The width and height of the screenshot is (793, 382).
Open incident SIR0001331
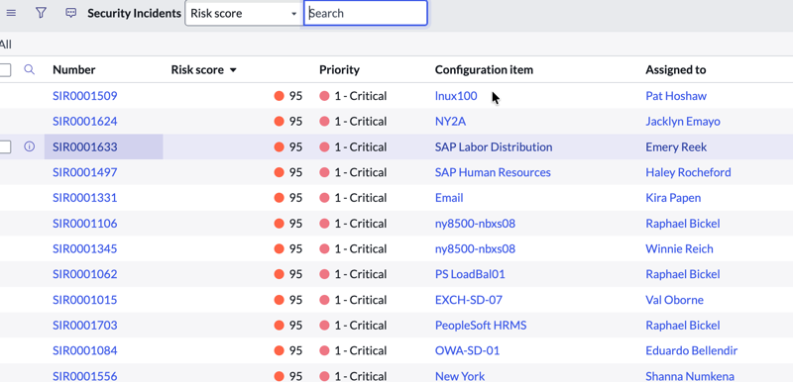point(85,198)
